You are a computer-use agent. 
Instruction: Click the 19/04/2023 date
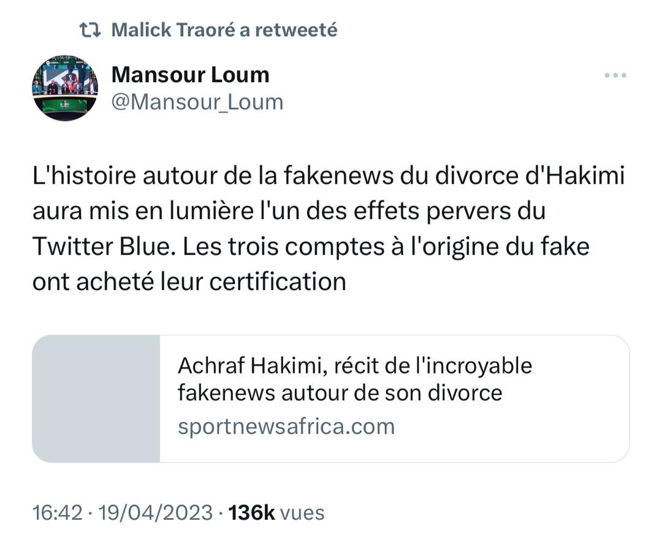[154, 512]
